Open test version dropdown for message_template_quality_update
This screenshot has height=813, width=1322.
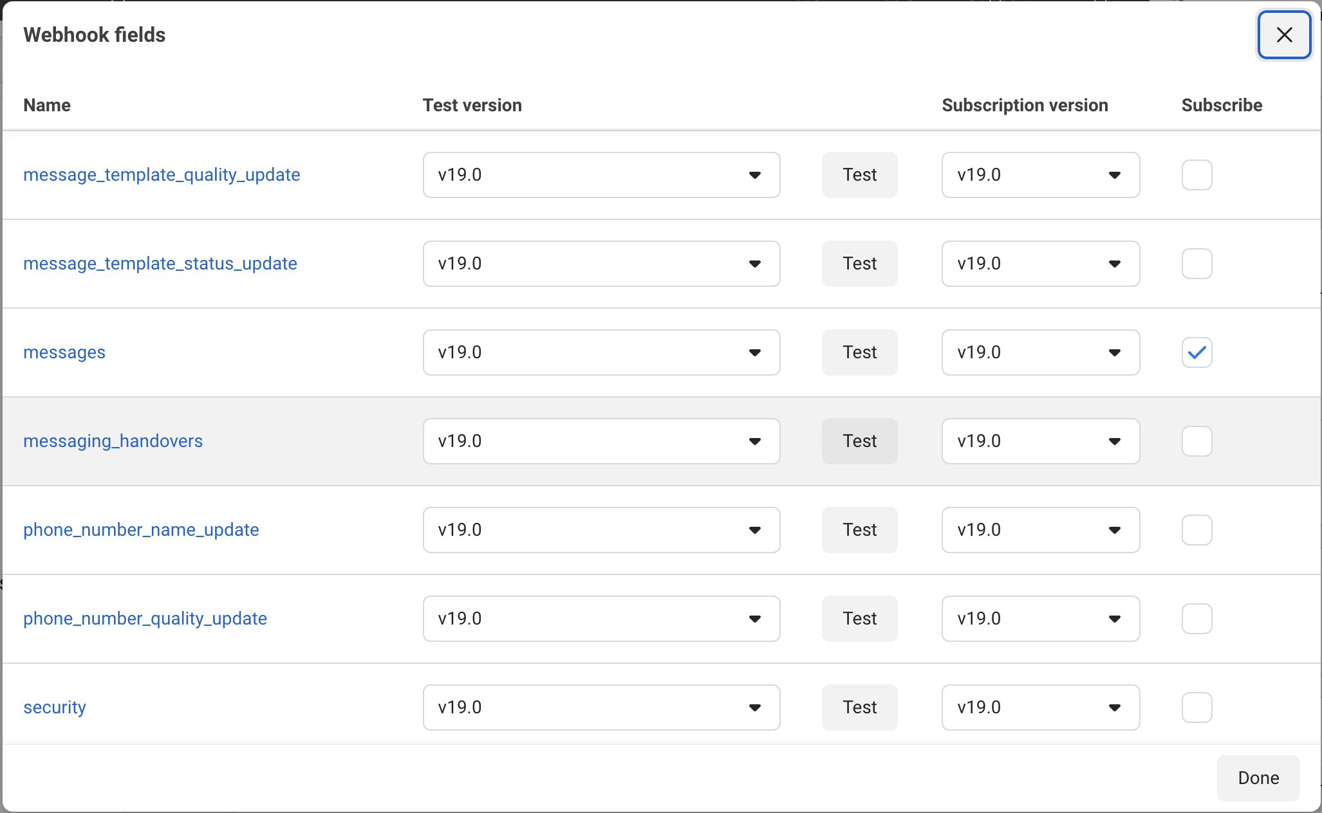coord(601,175)
